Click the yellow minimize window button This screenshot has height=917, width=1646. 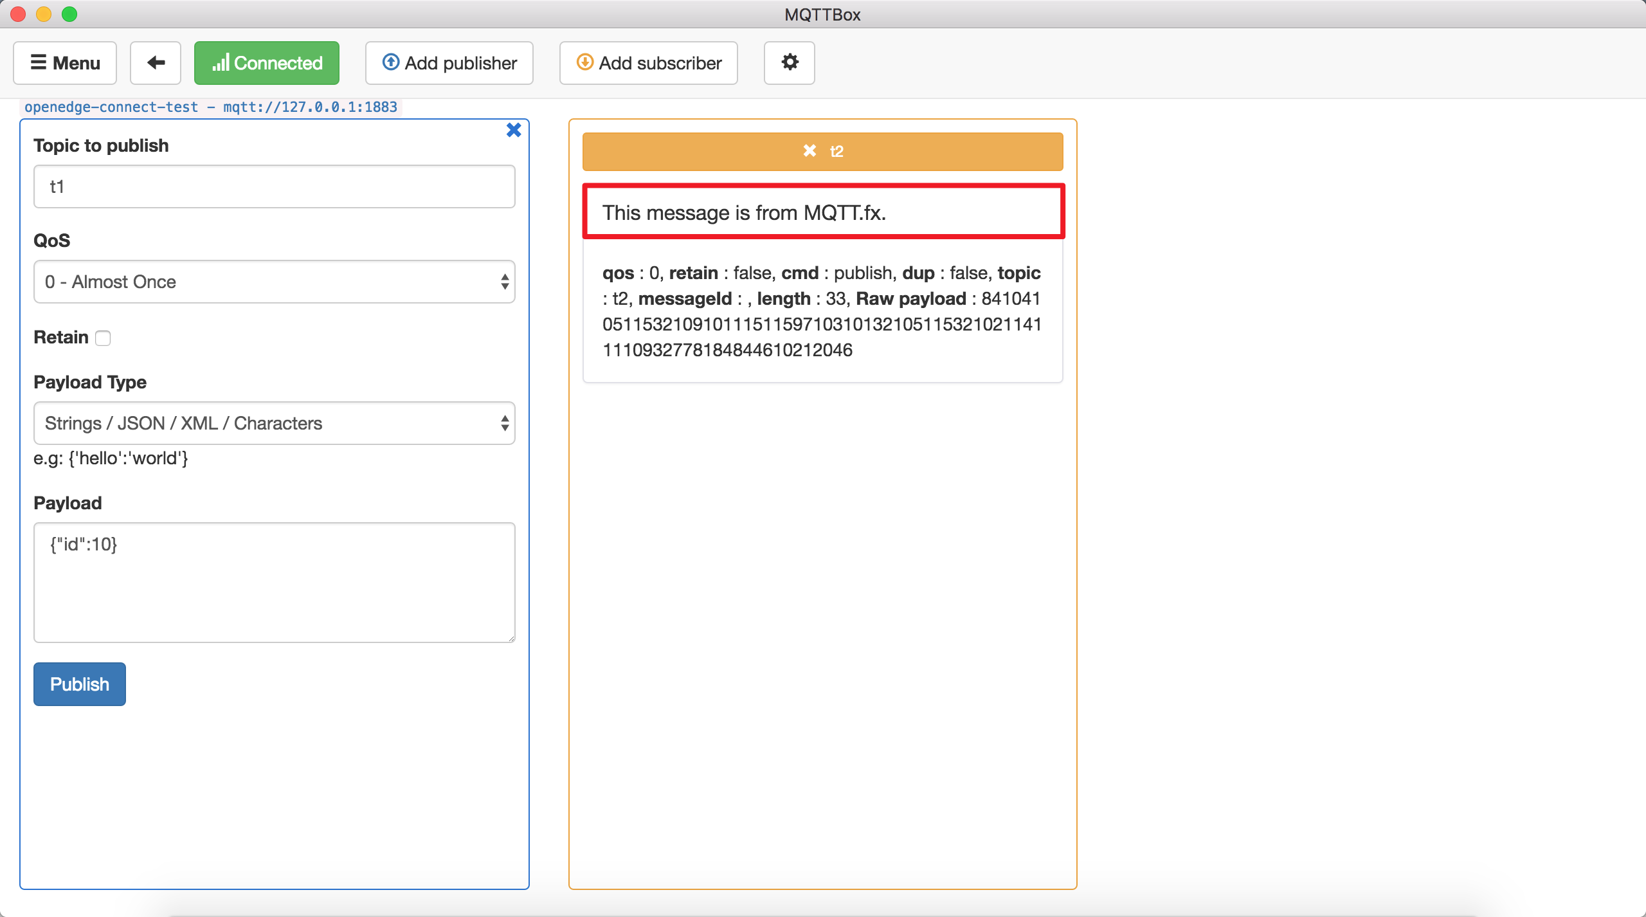tap(44, 14)
